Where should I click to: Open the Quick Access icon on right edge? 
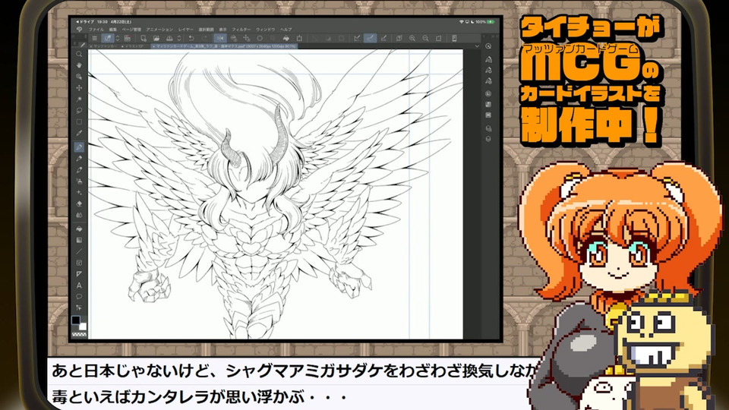click(x=488, y=46)
